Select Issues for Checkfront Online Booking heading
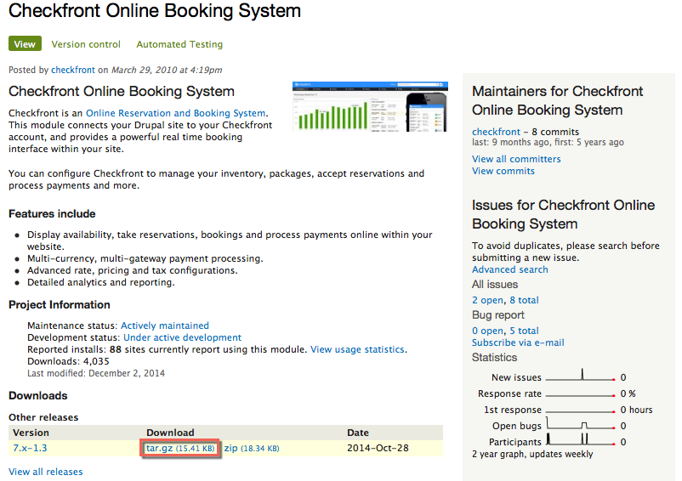Image resolution: width=682 pixels, height=481 pixels. tap(563, 214)
